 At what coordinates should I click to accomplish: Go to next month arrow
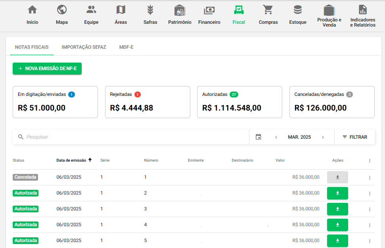323,137
